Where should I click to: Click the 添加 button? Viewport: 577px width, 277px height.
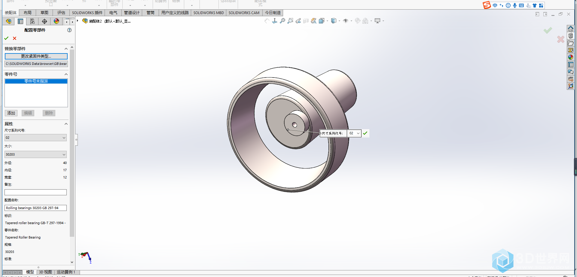[x=11, y=113]
